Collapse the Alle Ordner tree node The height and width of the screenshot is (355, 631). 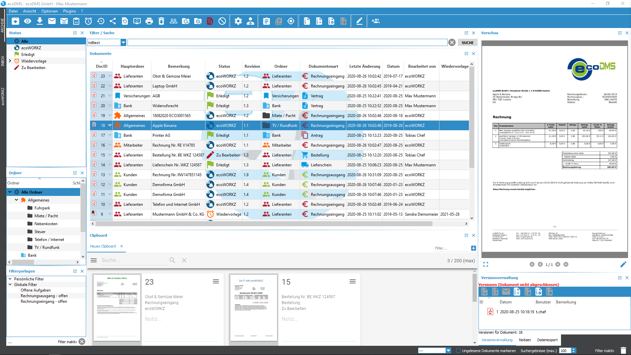tap(10, 192)
